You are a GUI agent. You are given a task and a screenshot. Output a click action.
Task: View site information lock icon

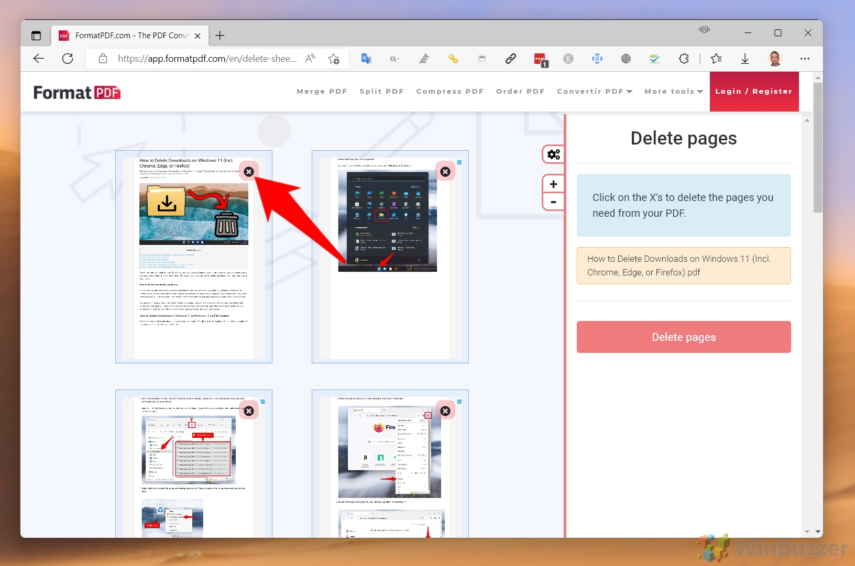tap(103, 59)
